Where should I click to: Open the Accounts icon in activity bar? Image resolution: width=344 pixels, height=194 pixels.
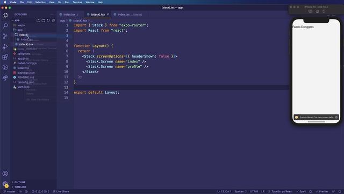[x=5, y=174]
